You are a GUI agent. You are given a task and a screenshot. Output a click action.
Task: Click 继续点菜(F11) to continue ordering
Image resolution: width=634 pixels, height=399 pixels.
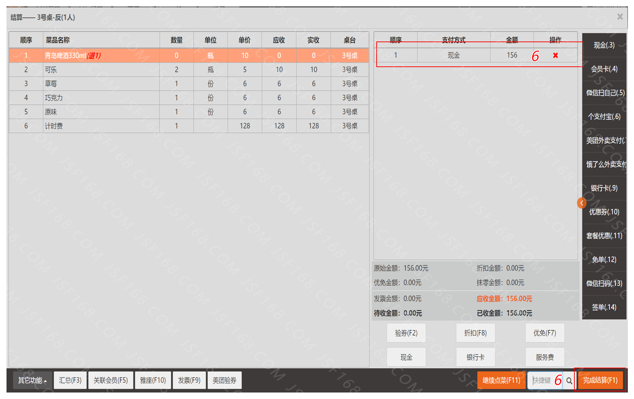[x=501, y=380]
